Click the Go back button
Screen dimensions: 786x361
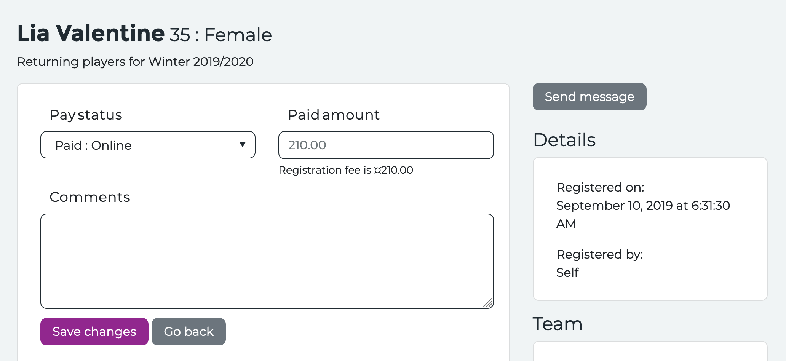tap(189, 332)
